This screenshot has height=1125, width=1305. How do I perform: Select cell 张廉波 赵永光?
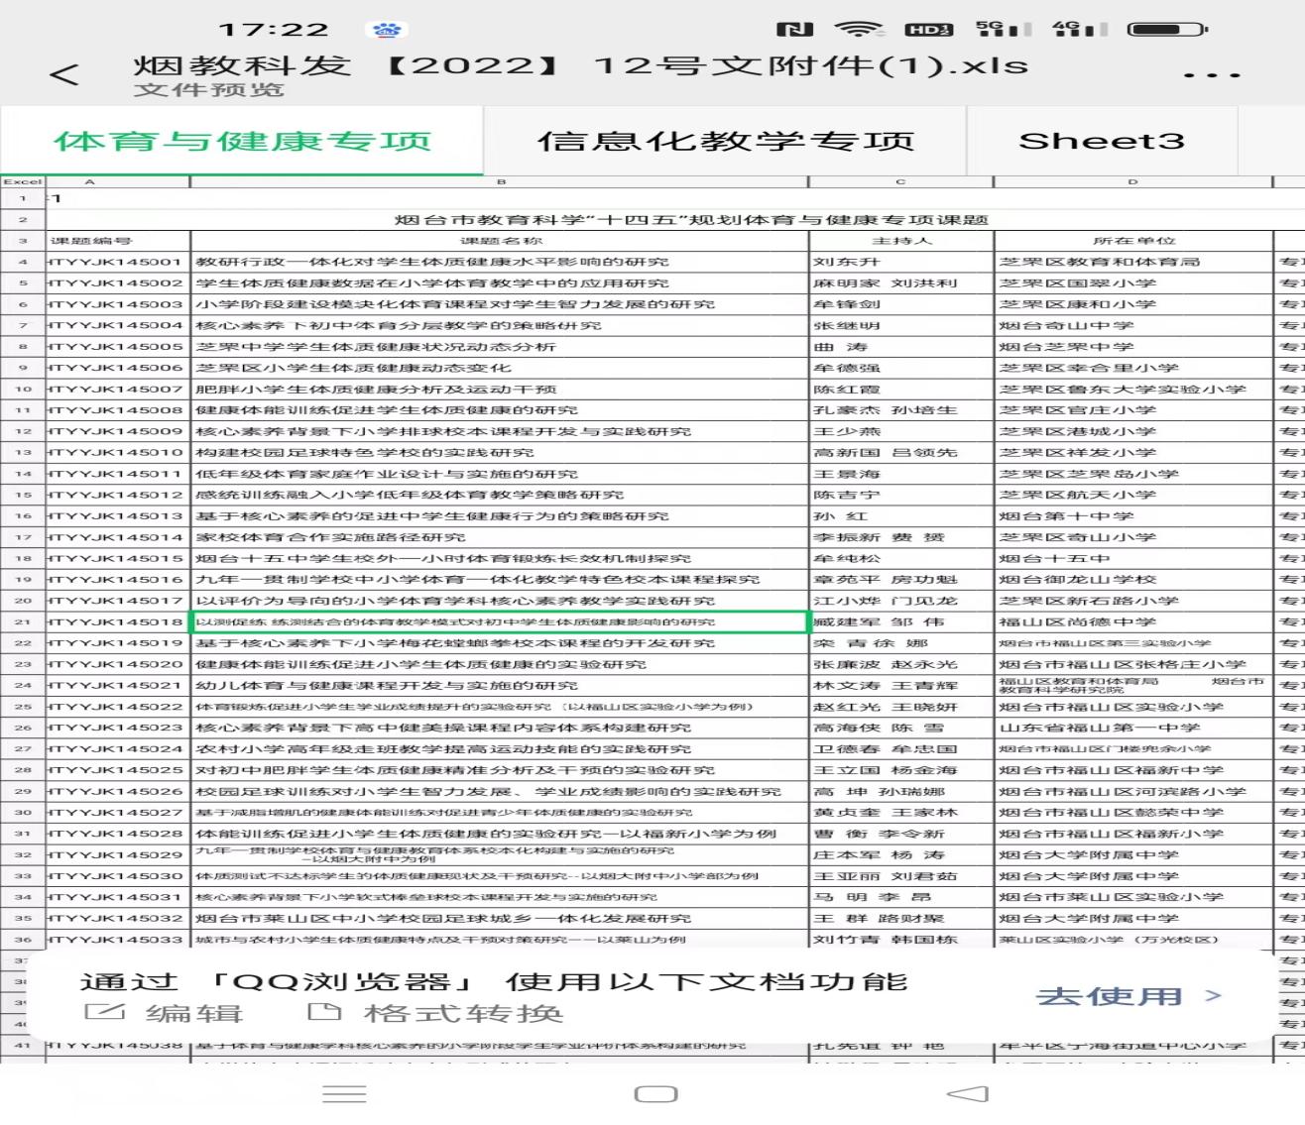click(901, 664)
